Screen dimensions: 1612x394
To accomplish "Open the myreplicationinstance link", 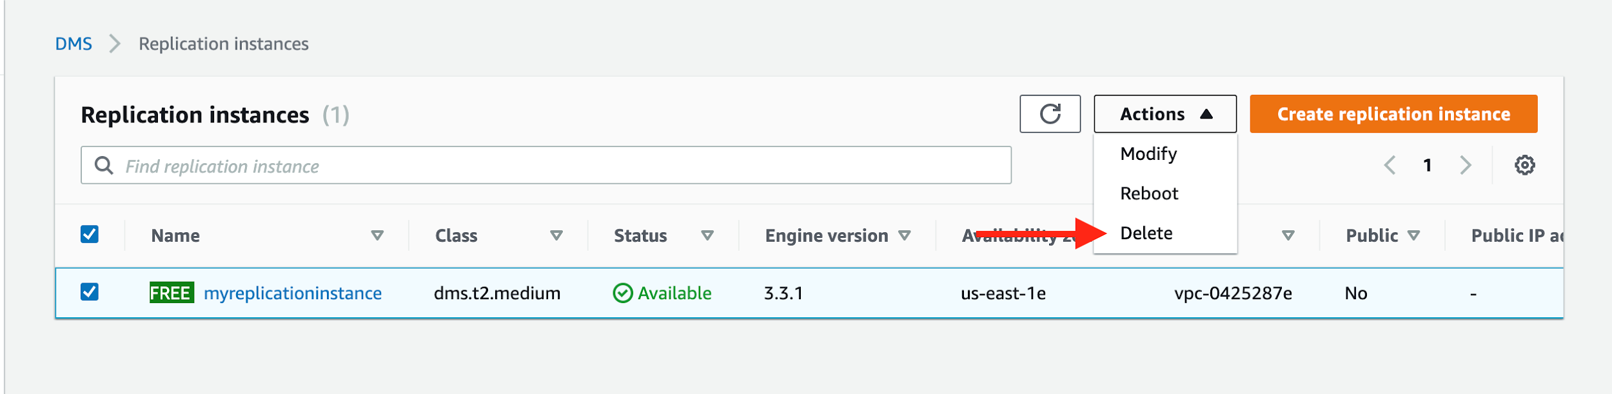I will coord(293,293).
